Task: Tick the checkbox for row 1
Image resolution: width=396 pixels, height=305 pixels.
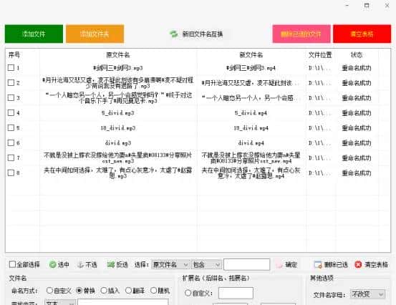Action: tap(11, 68)
